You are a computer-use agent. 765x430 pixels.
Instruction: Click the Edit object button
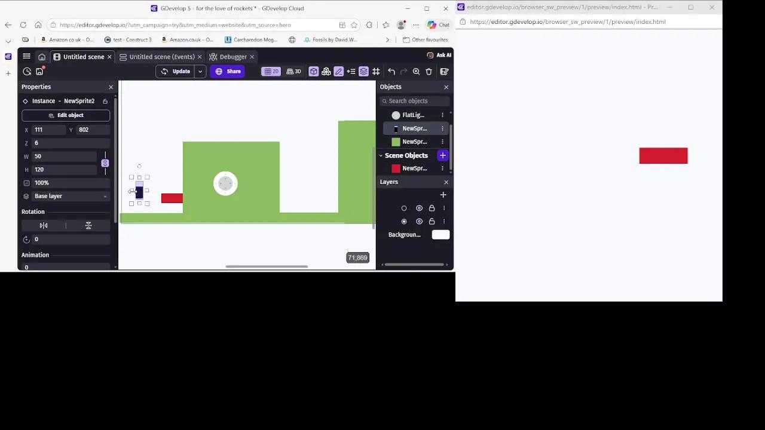[66, 115]
